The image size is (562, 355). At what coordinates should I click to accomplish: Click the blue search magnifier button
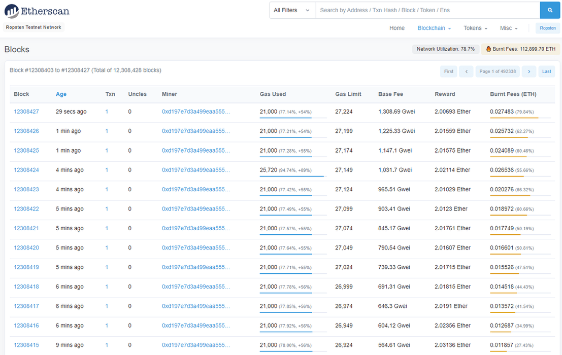pyautogui.click(x=549, y=10)
